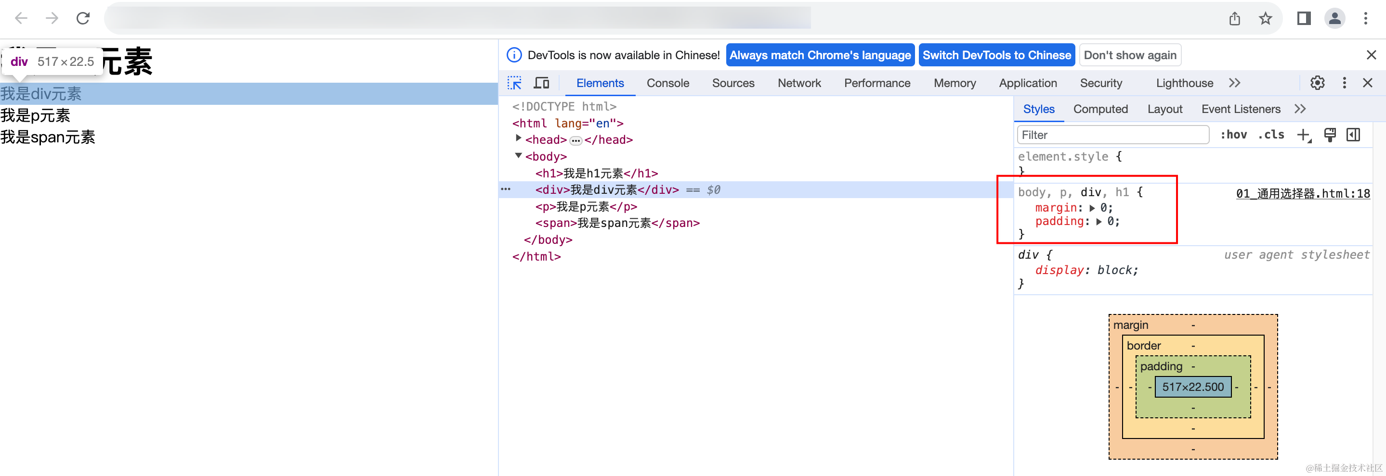Select the div 我是div元素 node

tap(607, 189)
